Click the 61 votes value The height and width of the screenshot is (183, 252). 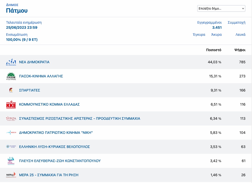244,161
